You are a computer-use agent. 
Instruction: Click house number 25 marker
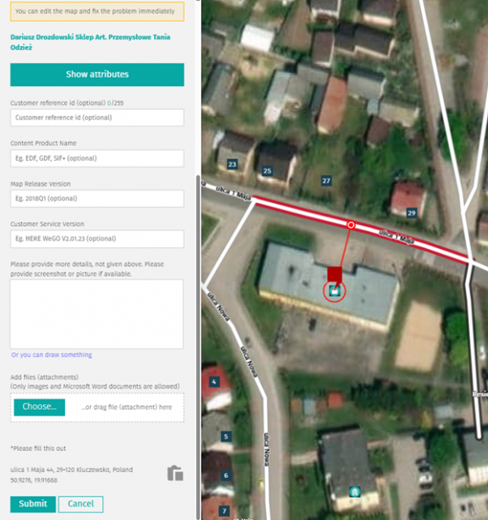[267, 171]
